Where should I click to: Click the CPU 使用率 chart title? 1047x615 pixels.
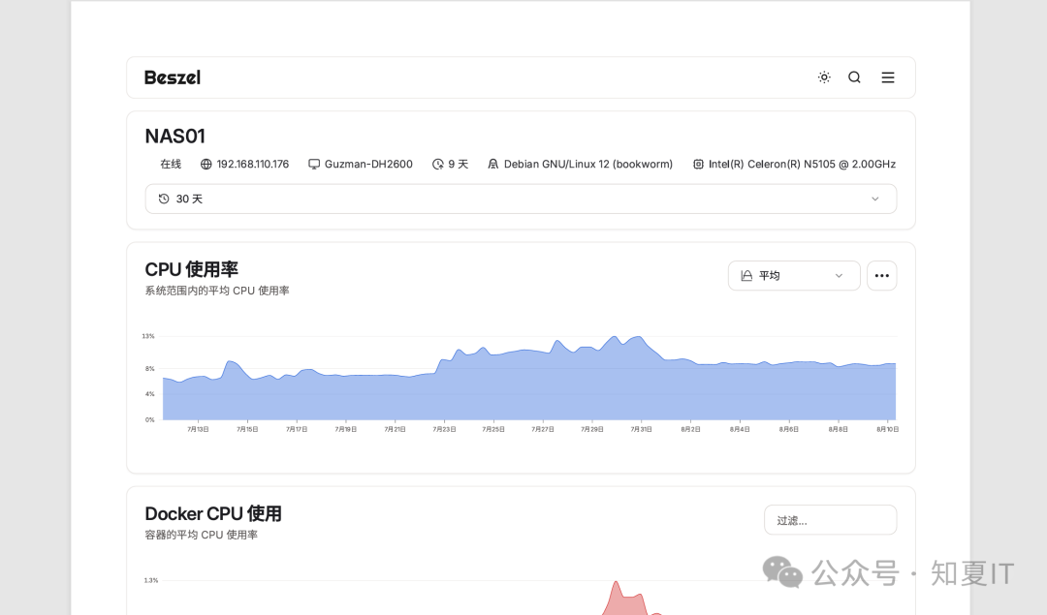point(192,269)
